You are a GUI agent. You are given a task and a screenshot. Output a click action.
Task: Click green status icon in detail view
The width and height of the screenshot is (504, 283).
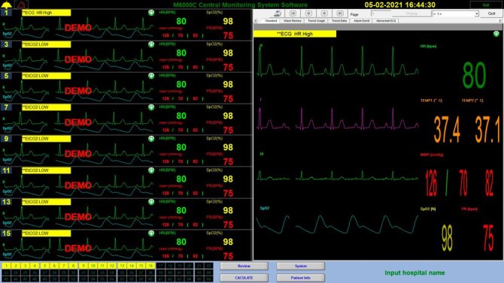coord(496,34)
